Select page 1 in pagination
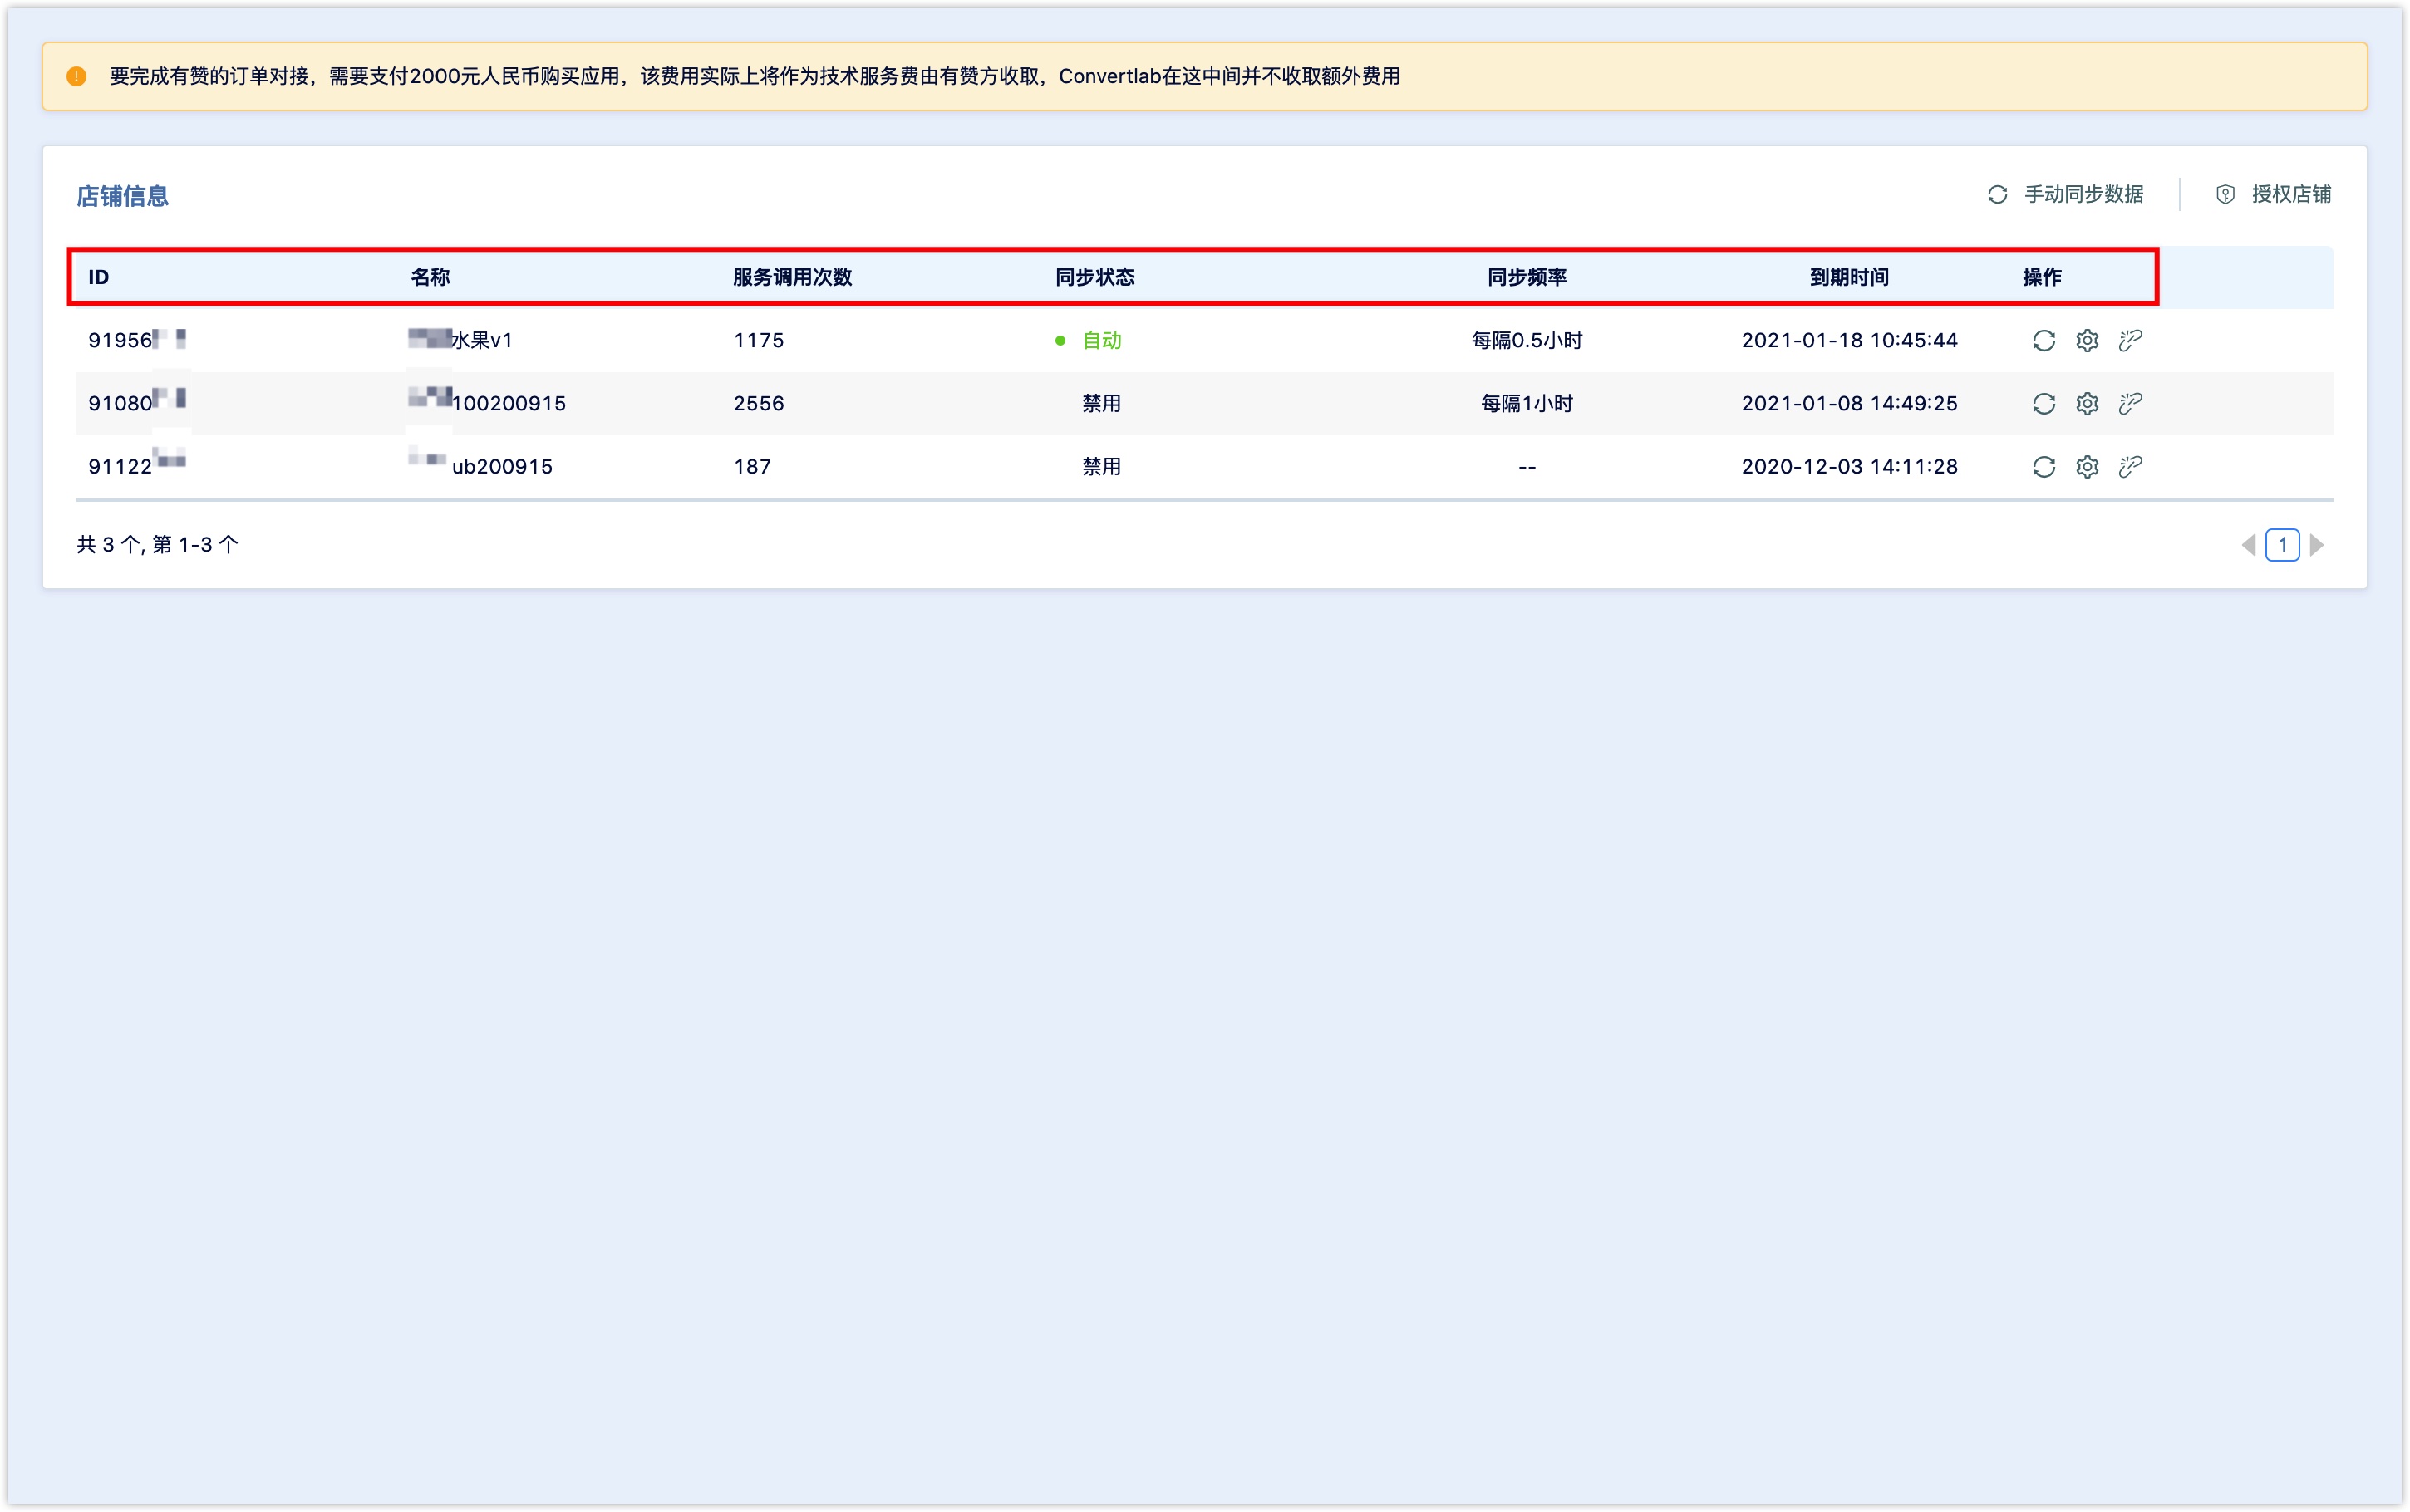The width and height of the screenshot is (2410, 1512). (x=2282, y=545)
